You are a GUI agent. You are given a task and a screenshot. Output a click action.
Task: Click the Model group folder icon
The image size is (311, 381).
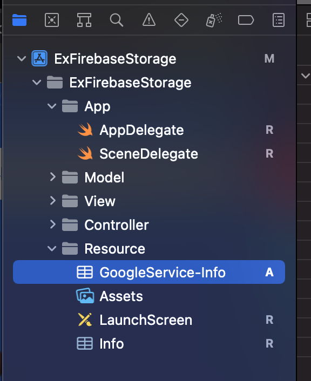[x=70, y=177]
